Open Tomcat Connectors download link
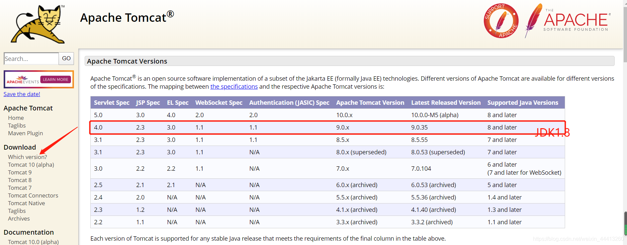The height and width of the screenshot is (245, 627). pyautogui.click(x=33, y=195)
